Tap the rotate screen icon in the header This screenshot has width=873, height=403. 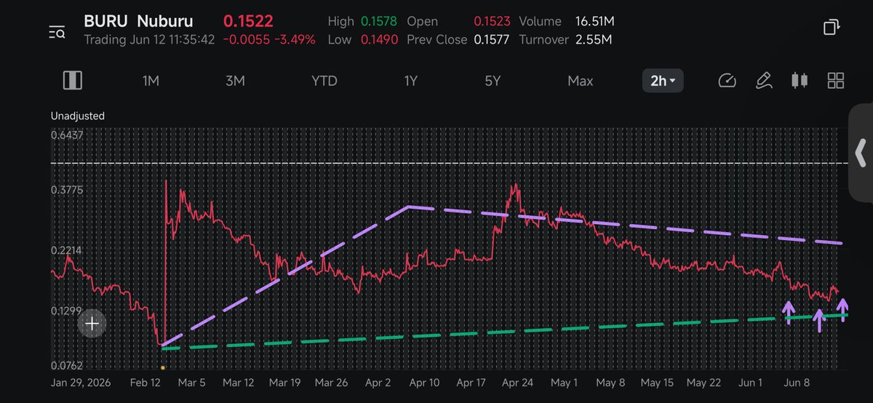832,28
